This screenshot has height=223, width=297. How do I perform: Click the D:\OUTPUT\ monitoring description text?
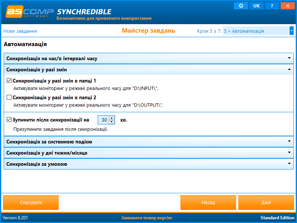pyautogui.click(x=88, y=105)
